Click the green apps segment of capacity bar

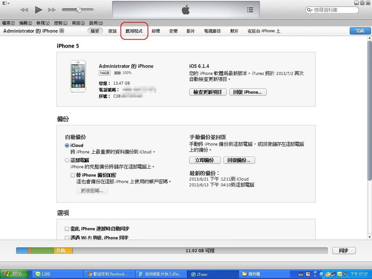coord(42,251)
